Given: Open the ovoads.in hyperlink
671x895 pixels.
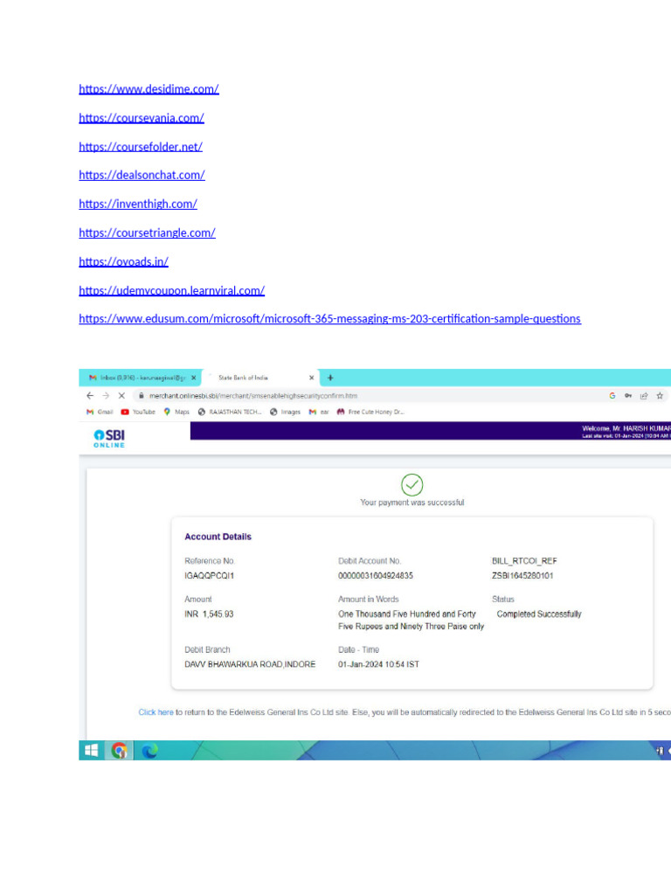Looking at the screenshot, I should coord(123,261).
